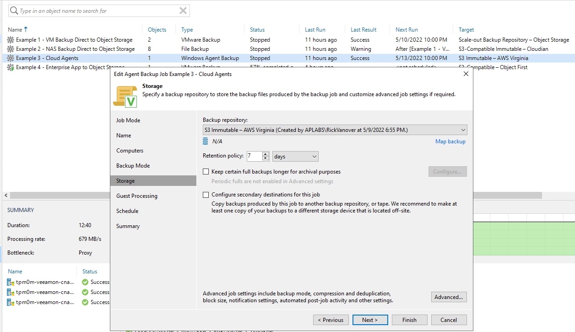Click third tpm0m-veeamon computer icon
This screenshot has width=575, height=332.
point(11,302)
